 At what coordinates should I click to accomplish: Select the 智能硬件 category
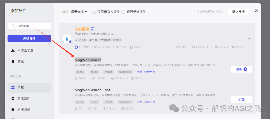(29, 98)
